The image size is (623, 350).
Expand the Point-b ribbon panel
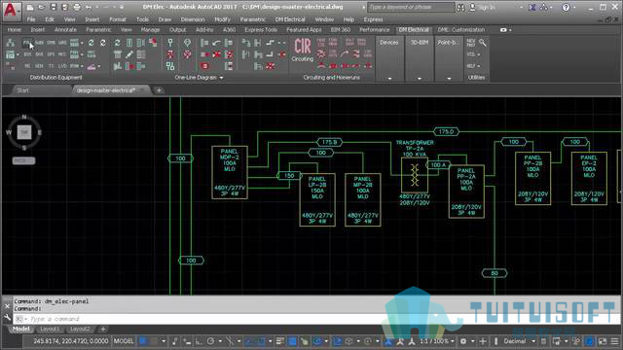pyautogui.click(x=449, y=78)
